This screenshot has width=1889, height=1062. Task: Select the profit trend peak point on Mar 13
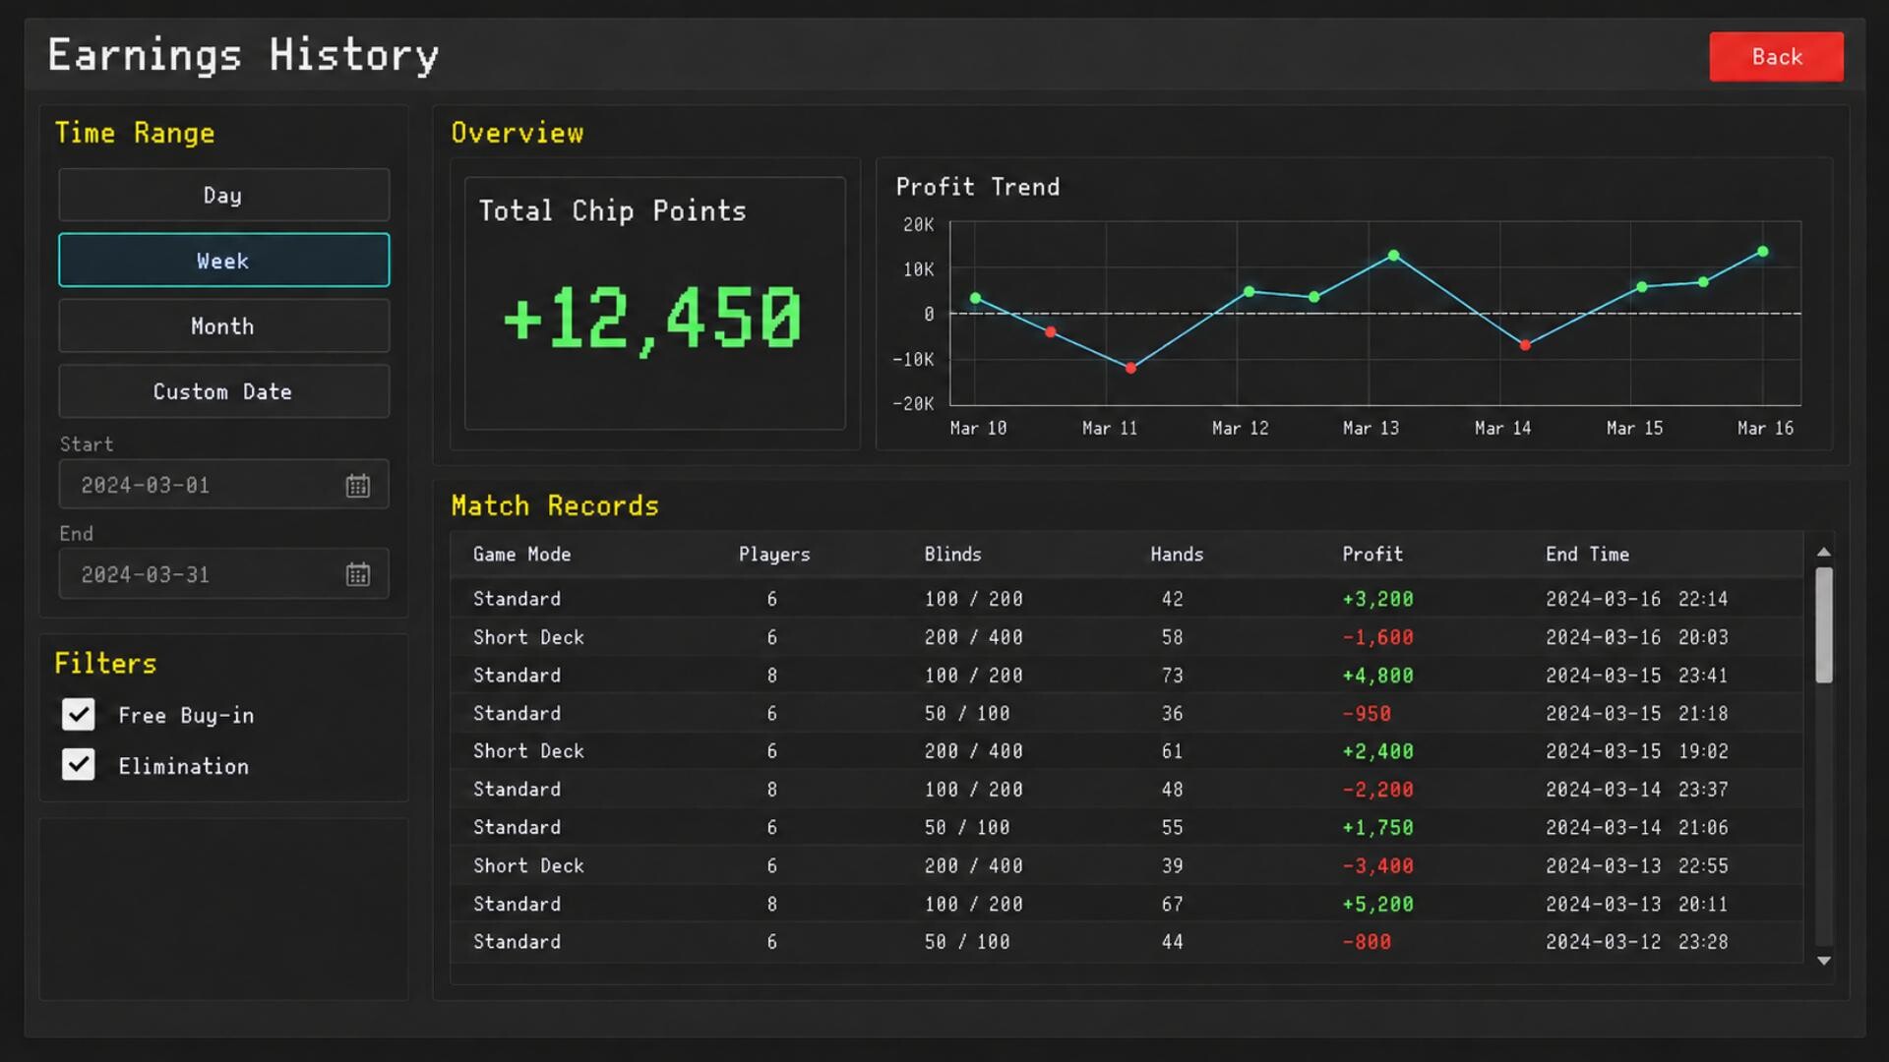coord(1393,256)
